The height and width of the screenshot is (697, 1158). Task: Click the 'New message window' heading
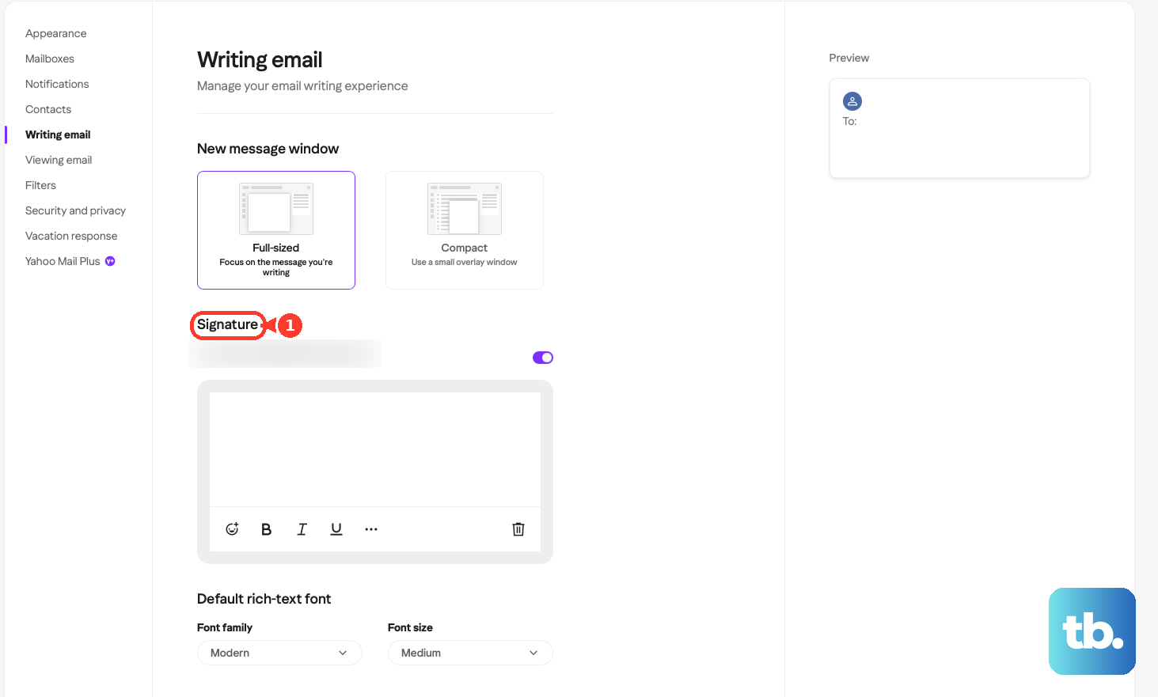coord(268,149)
